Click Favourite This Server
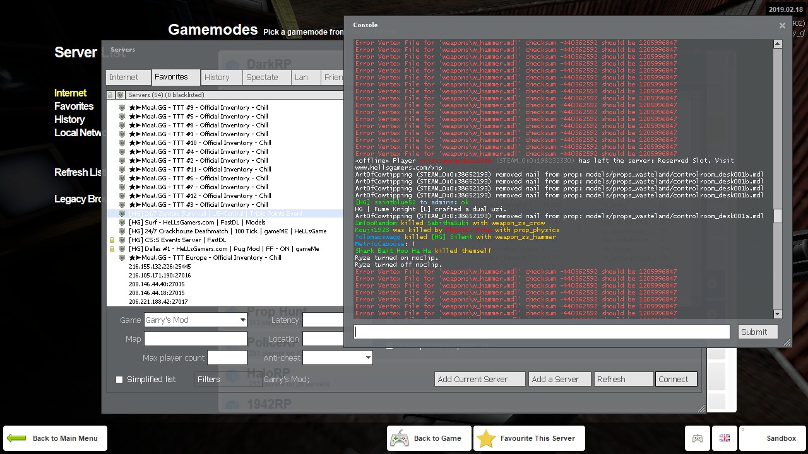The height and width of the screenshot is (454, 808). point(529,438)
